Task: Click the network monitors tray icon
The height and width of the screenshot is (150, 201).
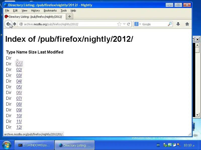Action: (x=170, y=145)
